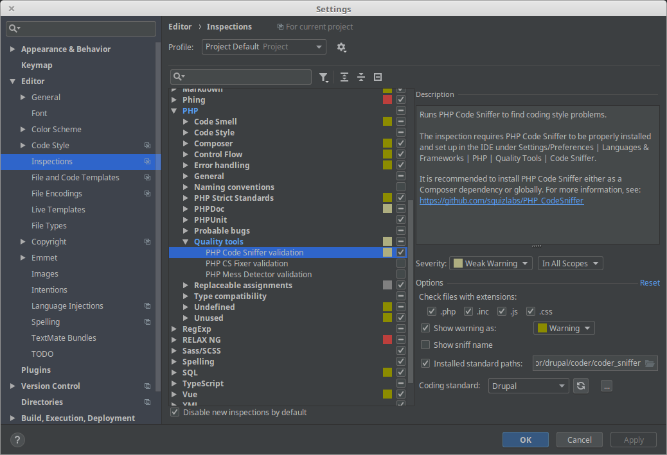Open the Profile dropdown Project Default
This screenshot has width=667, height=455.
click(x=263, y=47)
